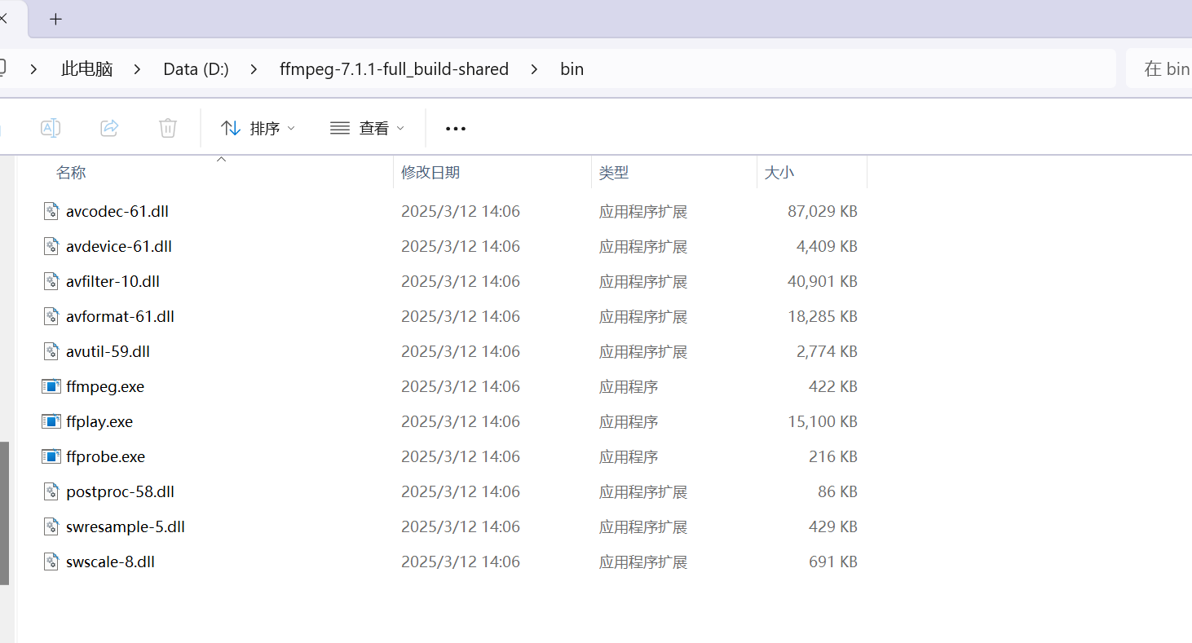The height and width of the screenshot is (643, 1192).
Task: Open the 查看 view dropdown
Action: (x=367, y=128)
